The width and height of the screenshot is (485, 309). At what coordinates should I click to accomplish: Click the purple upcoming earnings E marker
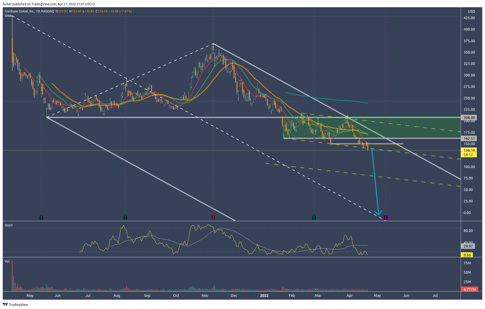(386, 218)
